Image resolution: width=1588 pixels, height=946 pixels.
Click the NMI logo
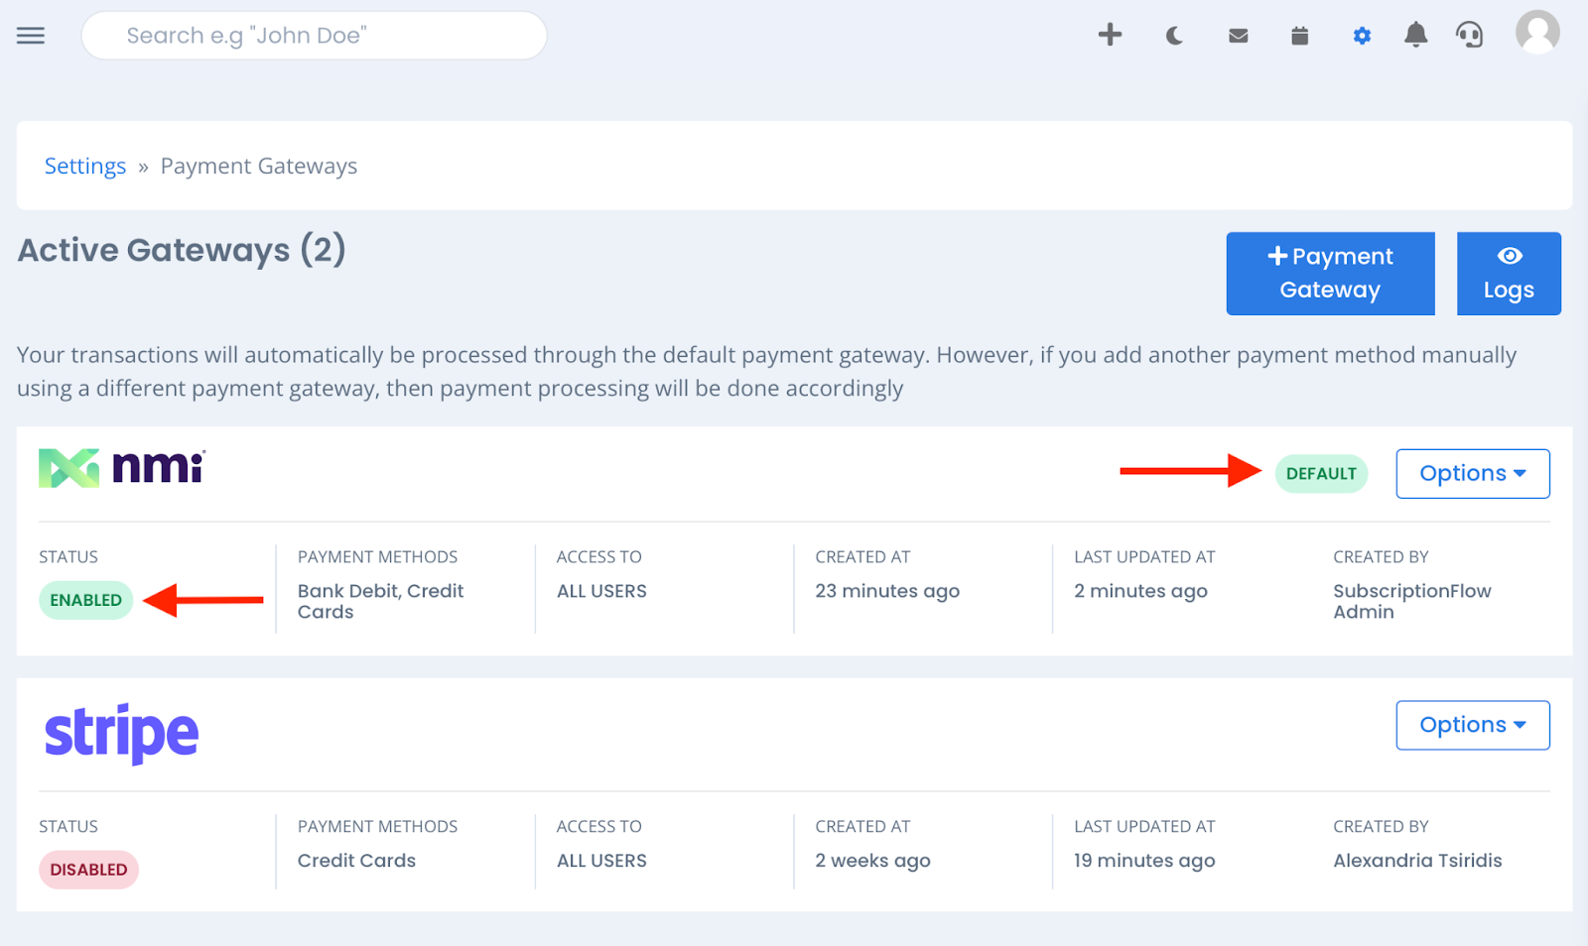pyautogui.click(x=122, y=468)
